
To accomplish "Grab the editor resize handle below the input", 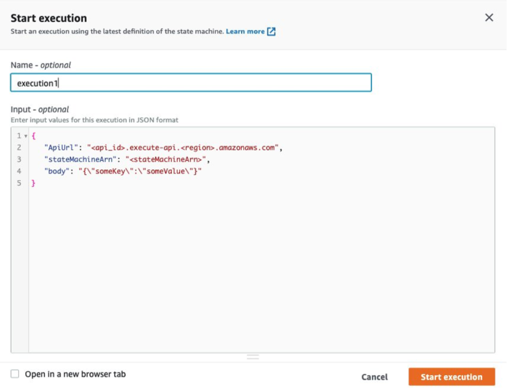I will pyautogui.click(x=253, y=357).
